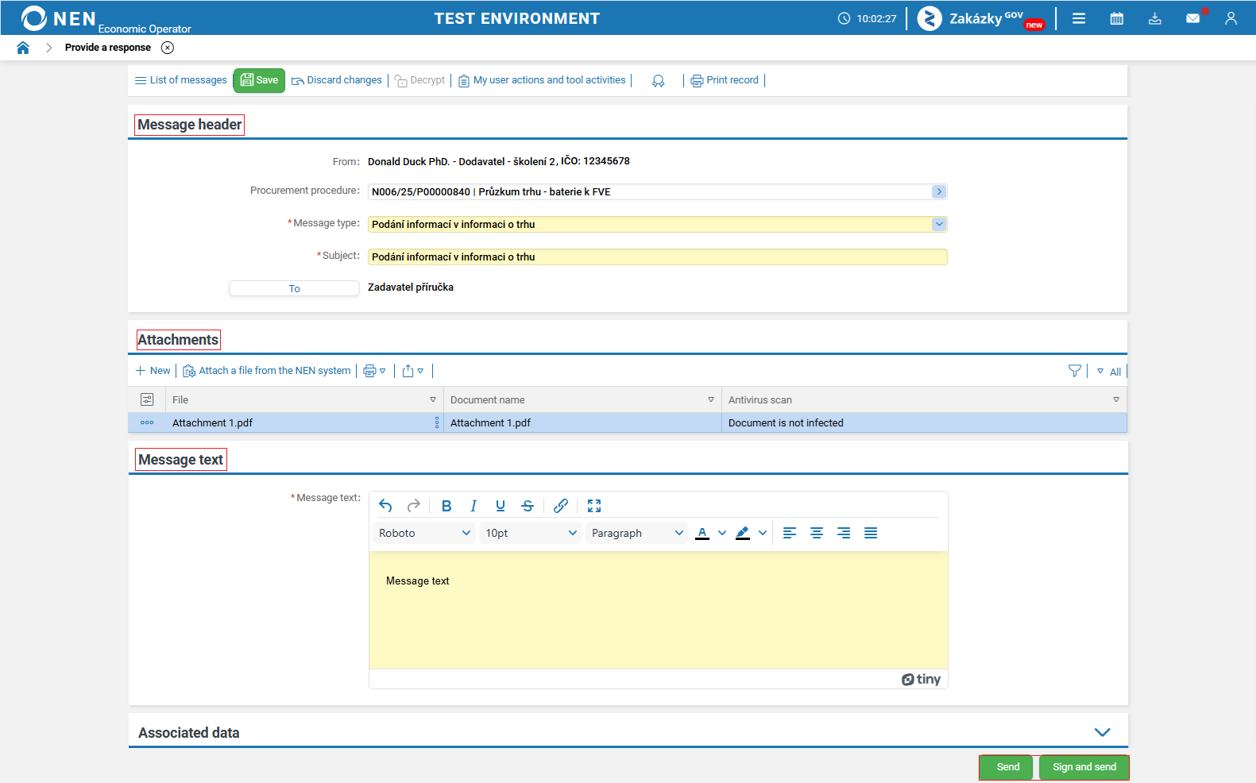Click into the message text area

coord(658,610)
